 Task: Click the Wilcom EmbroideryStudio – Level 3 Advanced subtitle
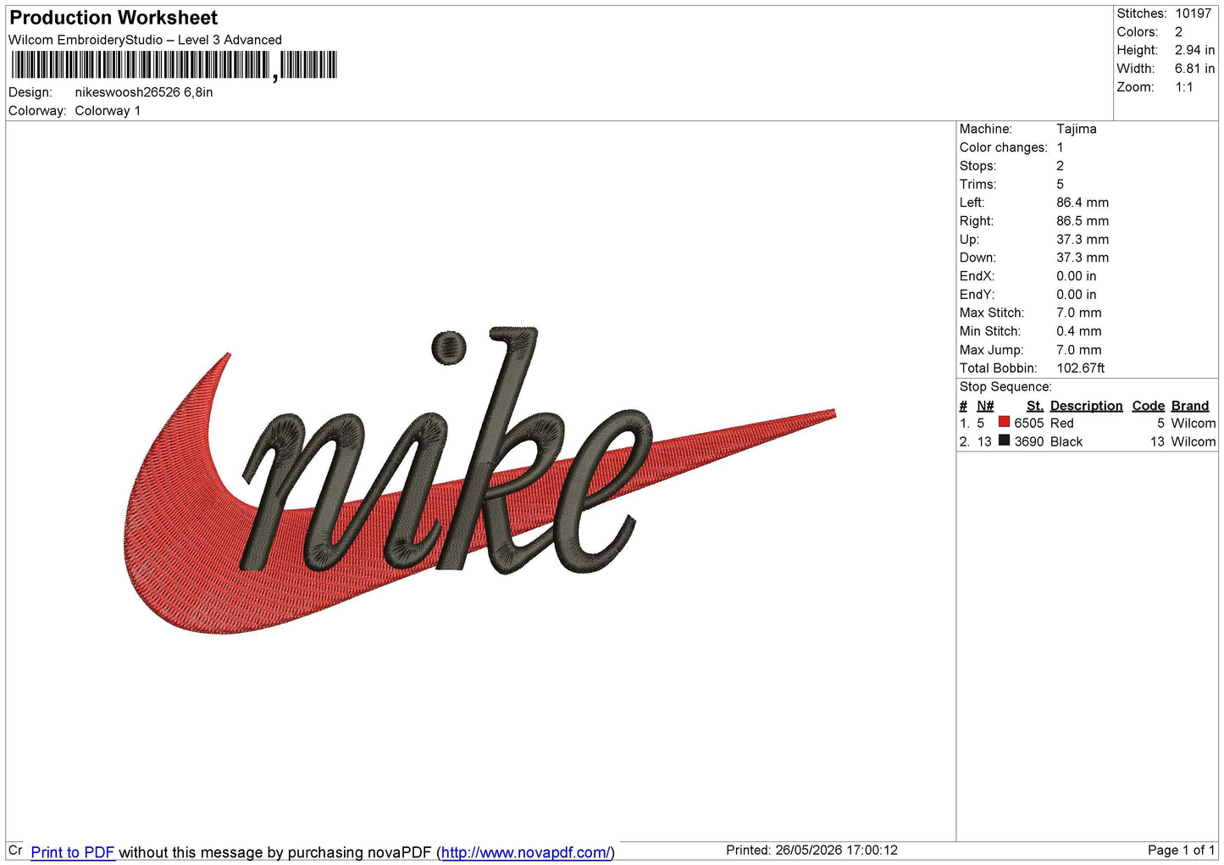(x=145, y=40)
